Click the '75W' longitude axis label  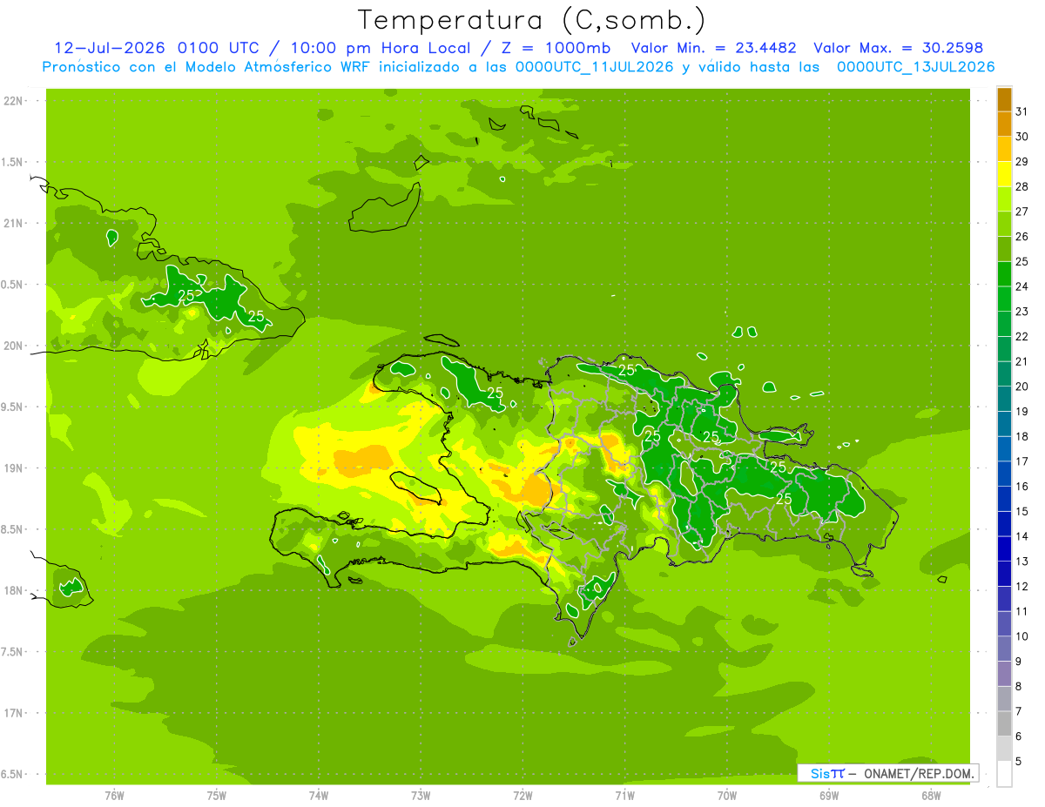pos(217,795)
